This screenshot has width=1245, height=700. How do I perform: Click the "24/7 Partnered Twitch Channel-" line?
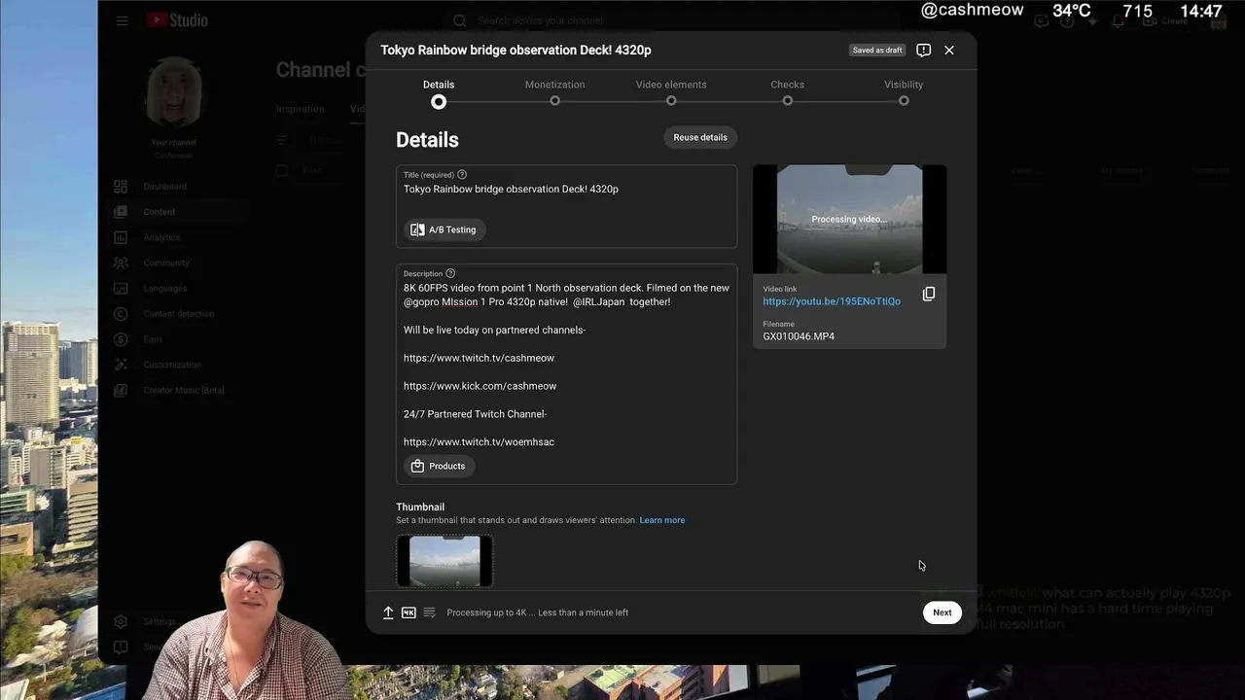(476, 414)
